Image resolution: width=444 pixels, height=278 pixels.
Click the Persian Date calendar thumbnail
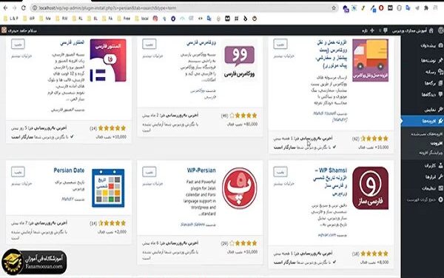108,188
